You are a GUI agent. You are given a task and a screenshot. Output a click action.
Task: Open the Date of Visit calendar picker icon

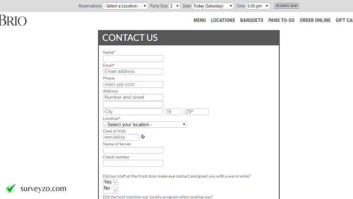[x=143, y=136]
